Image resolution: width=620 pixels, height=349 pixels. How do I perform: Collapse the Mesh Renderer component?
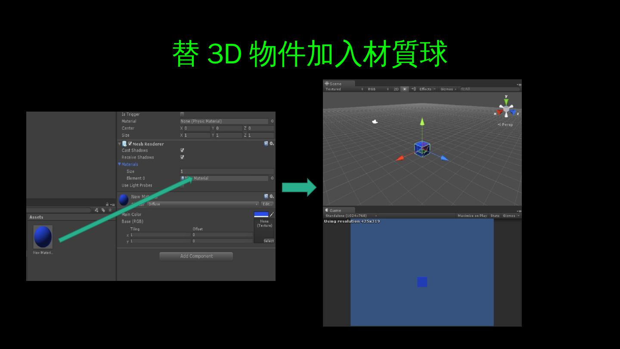tap(120, 144)
